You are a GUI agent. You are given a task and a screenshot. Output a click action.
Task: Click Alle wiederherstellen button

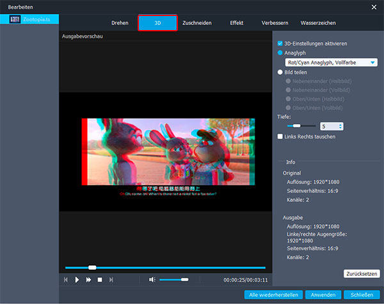pos(273,295)
